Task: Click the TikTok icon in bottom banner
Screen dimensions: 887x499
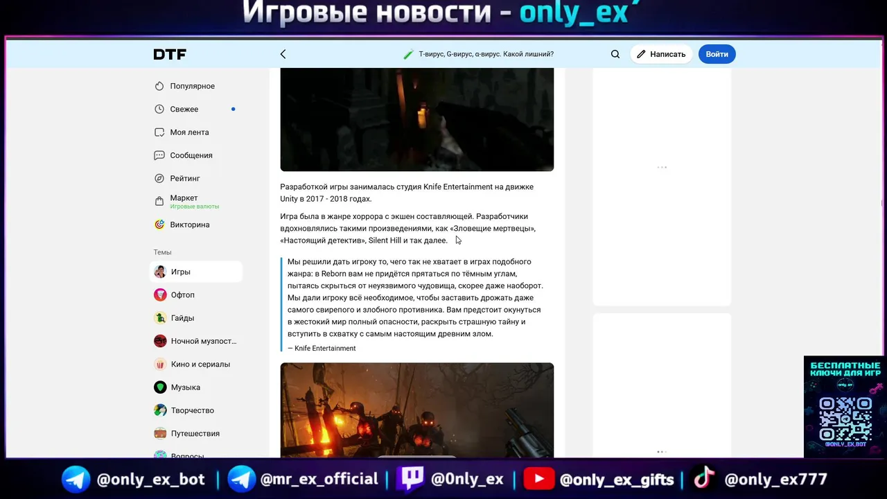Action: tap(704, 478)
